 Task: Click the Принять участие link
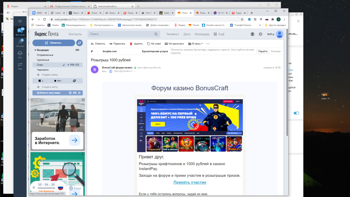coord(190,182)
